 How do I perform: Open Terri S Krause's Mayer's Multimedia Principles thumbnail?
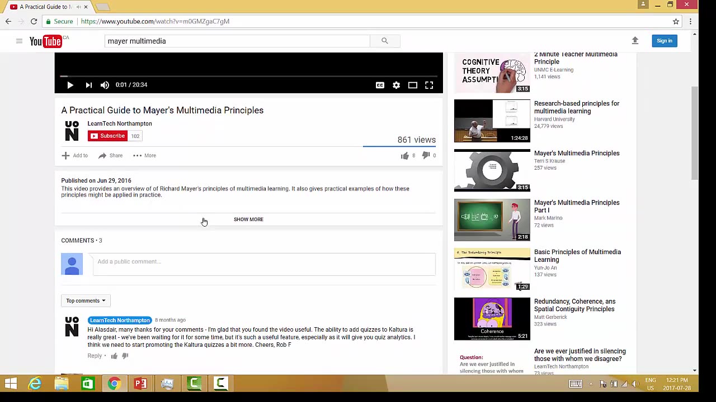pyautogui.click(x=492, y=170)
